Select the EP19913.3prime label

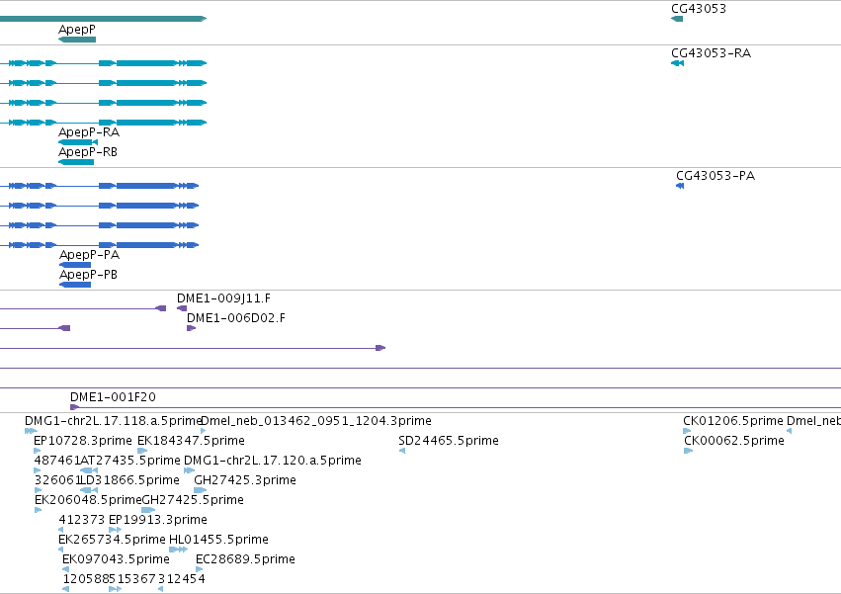coord(158,520)
